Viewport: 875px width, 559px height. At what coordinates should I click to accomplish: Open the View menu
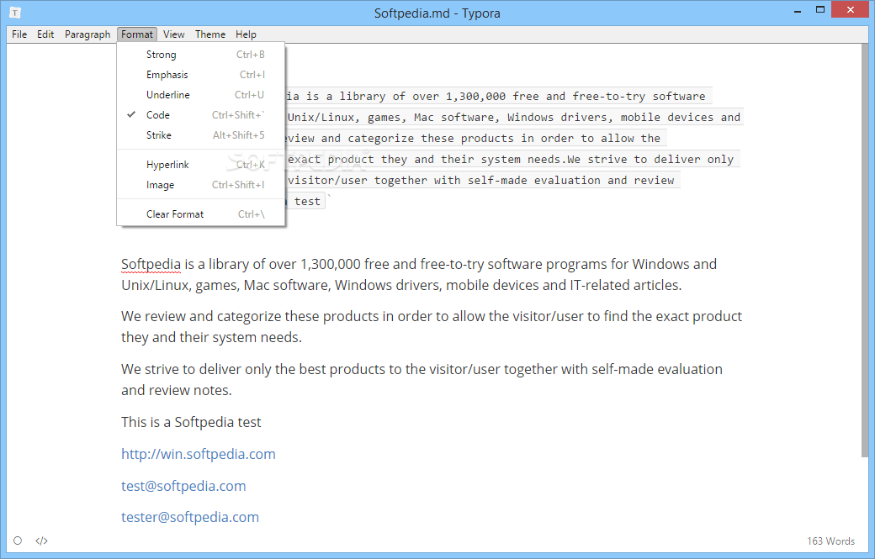[x=173, y=34]
